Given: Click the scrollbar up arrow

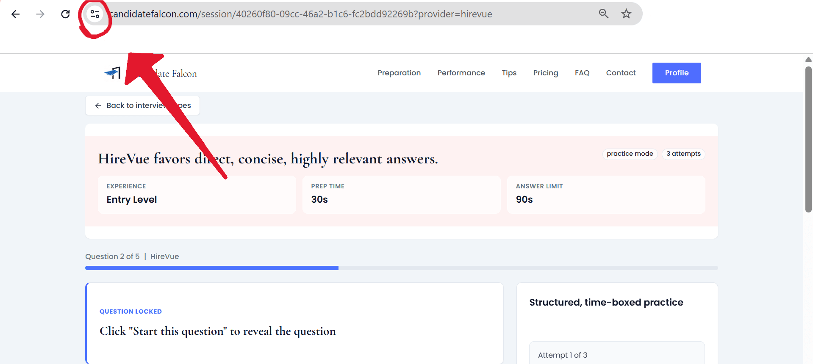Looking at the screenshot, I should tap(808, 60).
